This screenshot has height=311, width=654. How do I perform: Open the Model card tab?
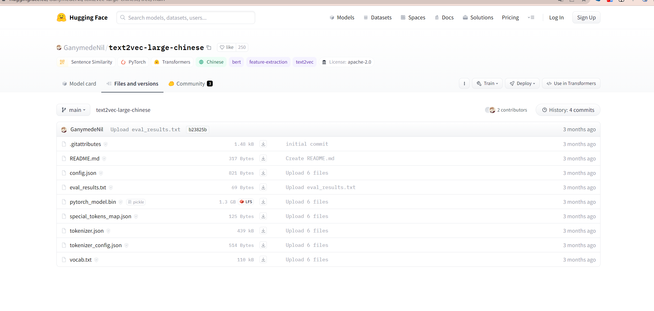[79, 84]
